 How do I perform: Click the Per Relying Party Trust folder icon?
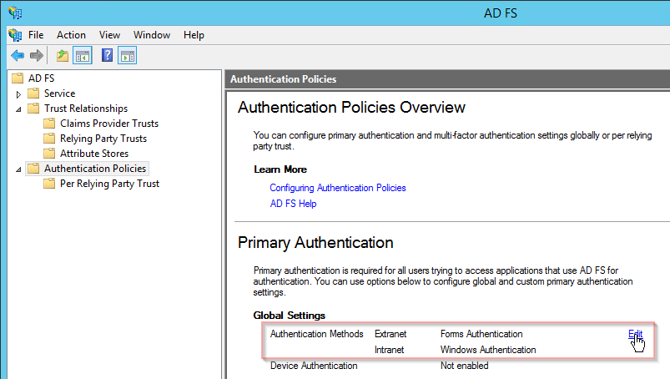pos(49,184)
